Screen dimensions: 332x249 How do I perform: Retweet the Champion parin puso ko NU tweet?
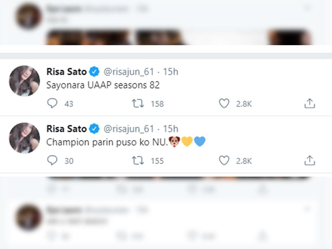tap(138, 161)
